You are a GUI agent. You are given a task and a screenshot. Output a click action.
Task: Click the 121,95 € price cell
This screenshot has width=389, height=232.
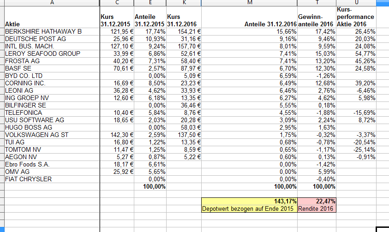[117, 31]
